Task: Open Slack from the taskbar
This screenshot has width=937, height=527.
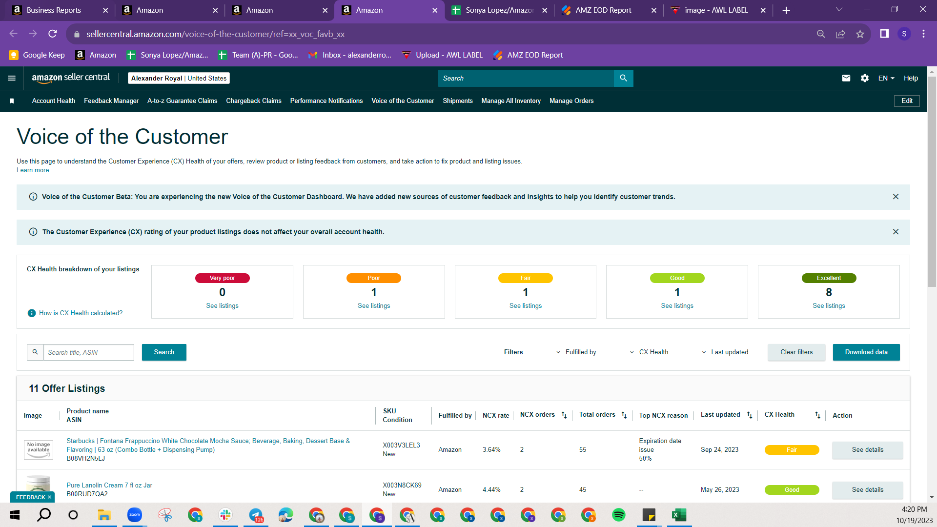Action: pos(225,515)
